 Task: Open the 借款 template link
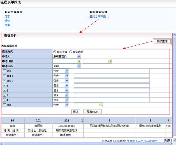point(7,17)
